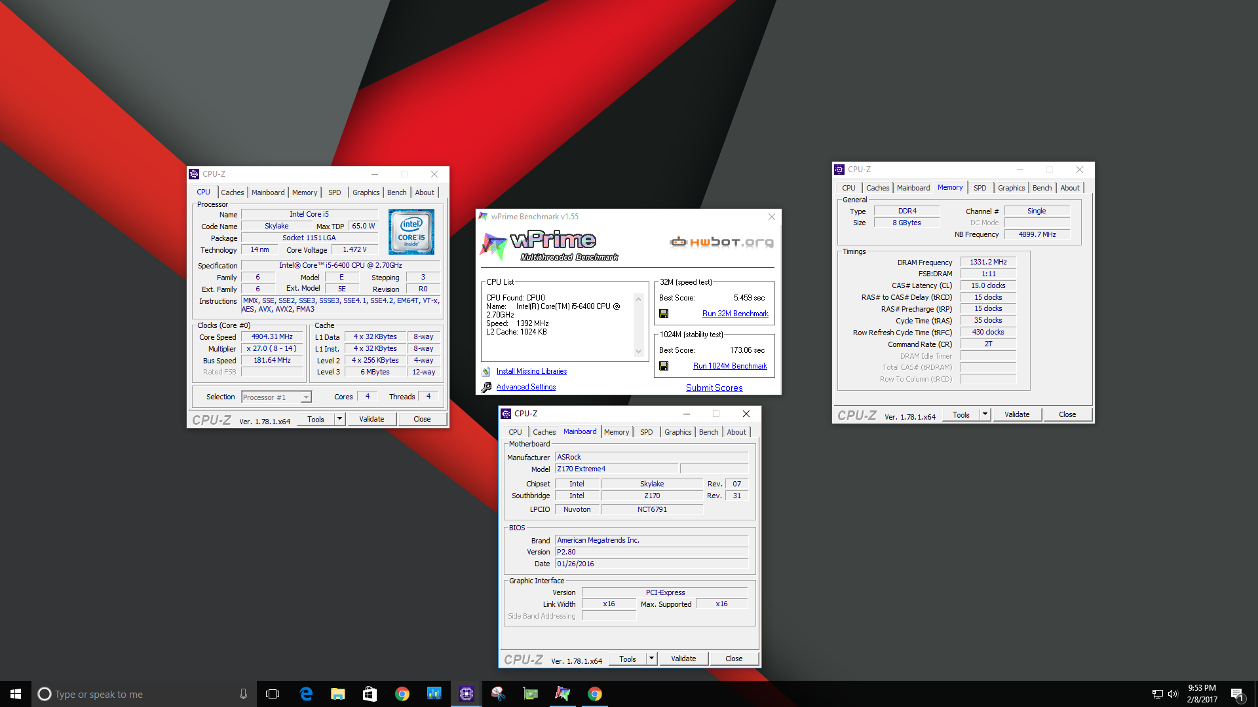Screen dimensions: 1258x707
Task: Click Tools button in CPU-Z Memory window
Action: (961, 414)
